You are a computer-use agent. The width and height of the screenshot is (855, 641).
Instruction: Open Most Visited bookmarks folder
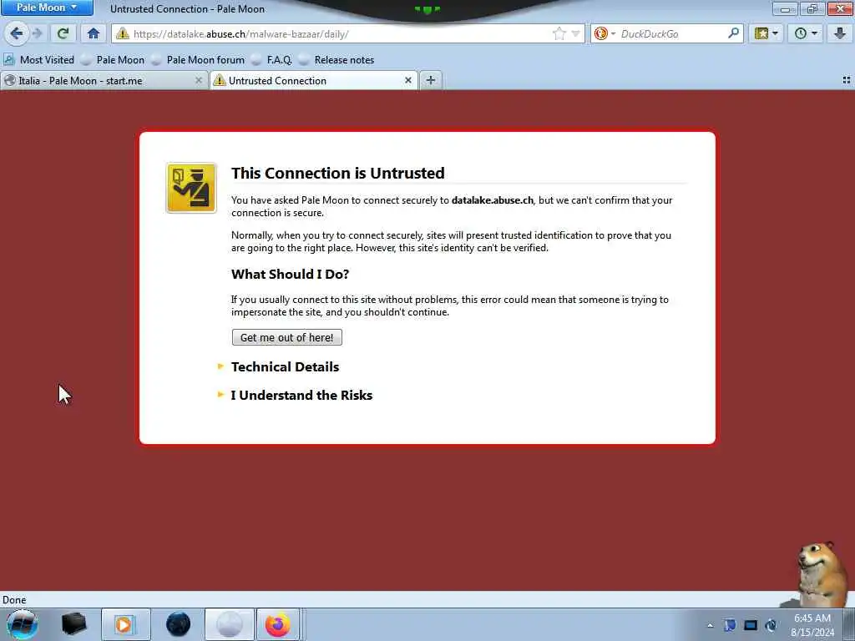pos(39,60)
